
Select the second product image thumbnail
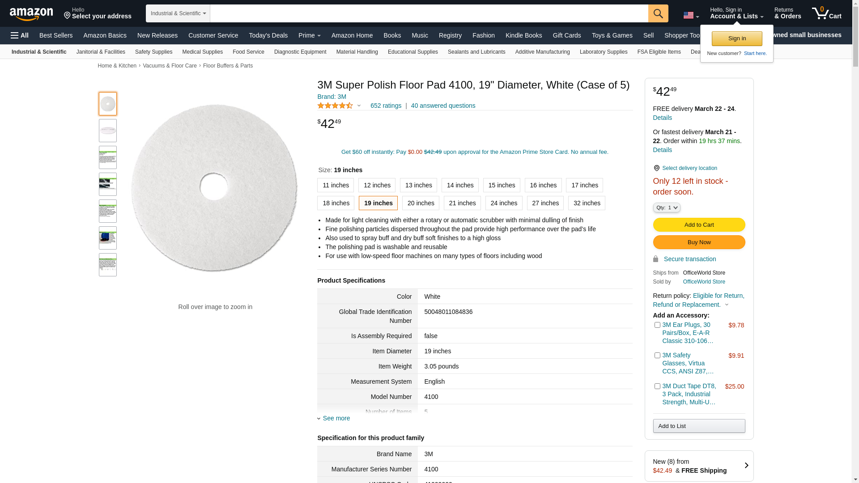(108, 131)
